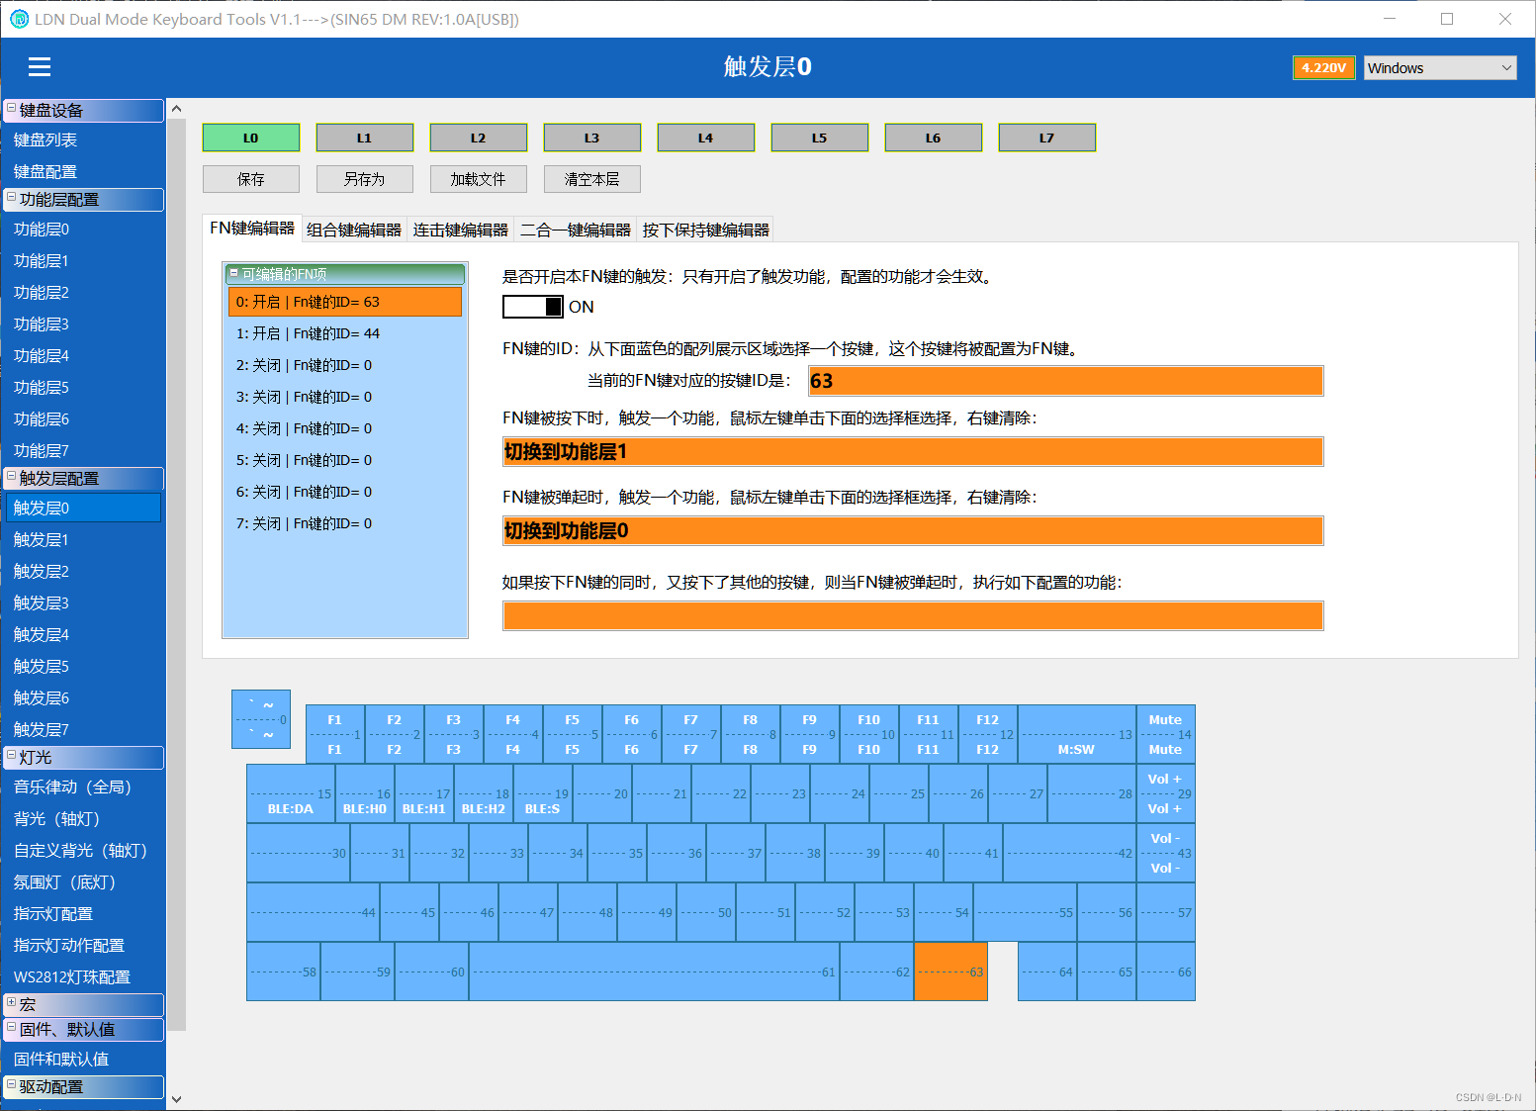The image size is (1536, 1111).
Task: Select the F5 key 5 on layout
Action: pos(573,734)
